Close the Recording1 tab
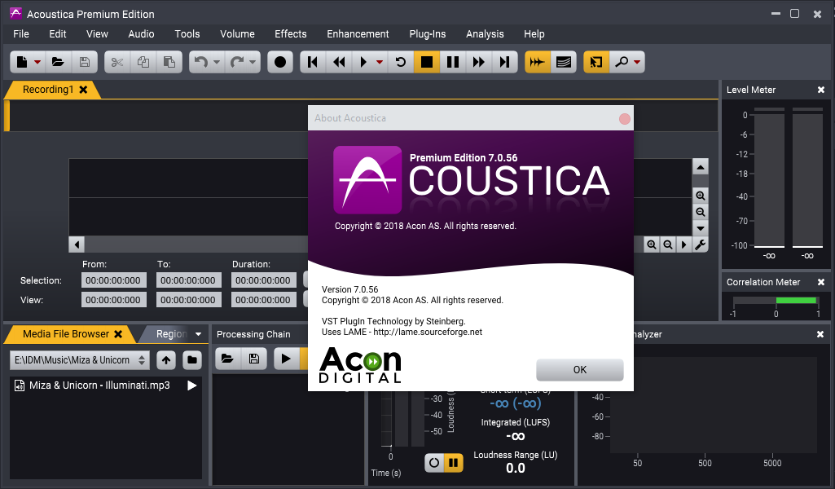 [83, 90]
